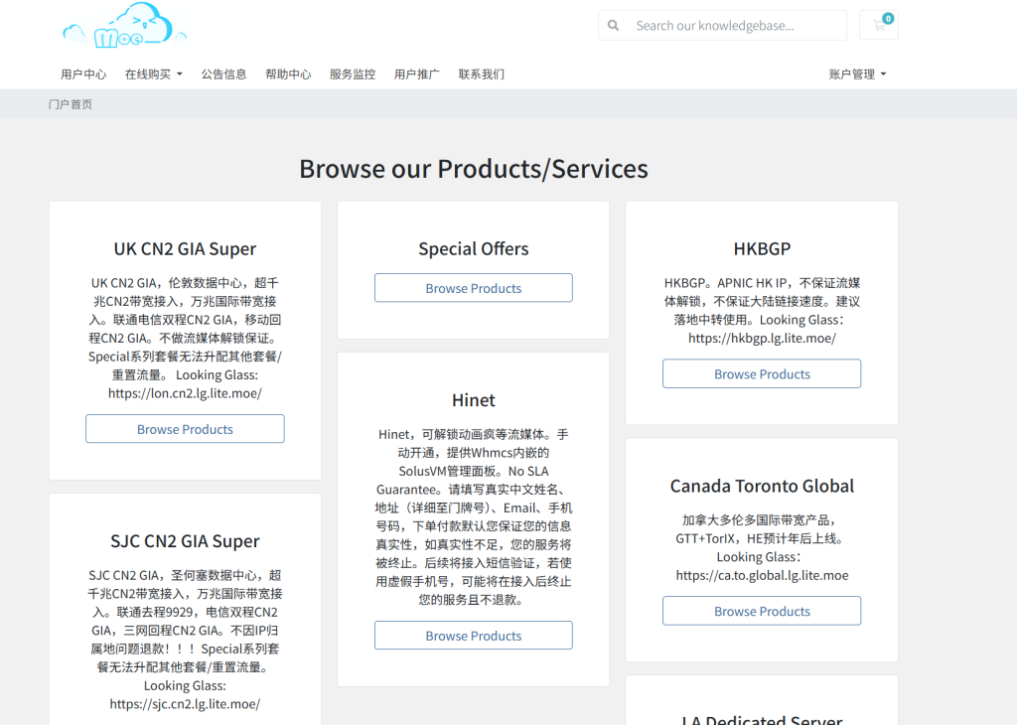This screenshot has width=1017, height=725.
Task: Click 联系我们 in the navigation
Action: [481, 74]
